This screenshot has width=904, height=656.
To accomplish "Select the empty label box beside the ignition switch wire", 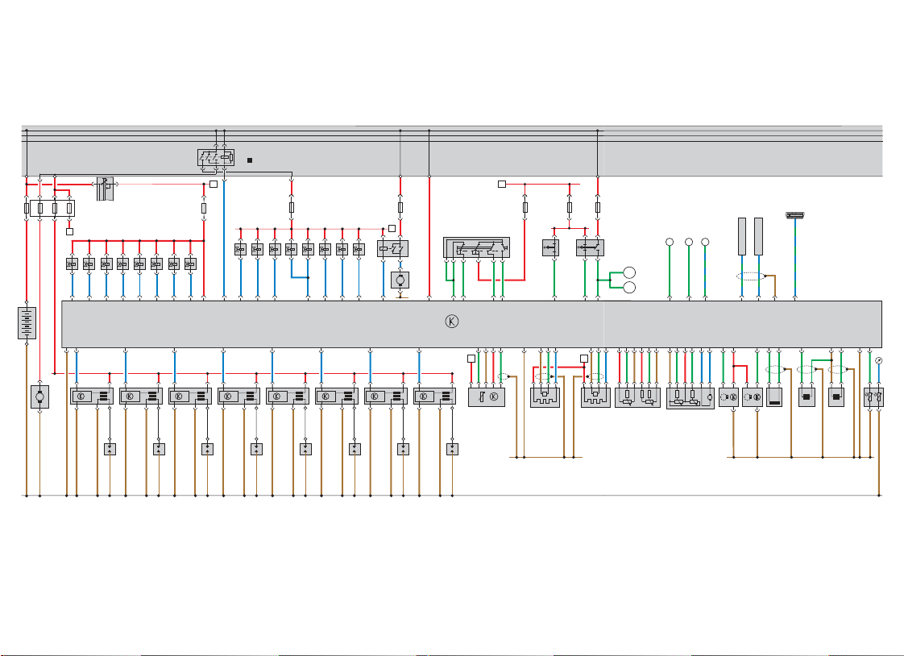I will 214,184.
